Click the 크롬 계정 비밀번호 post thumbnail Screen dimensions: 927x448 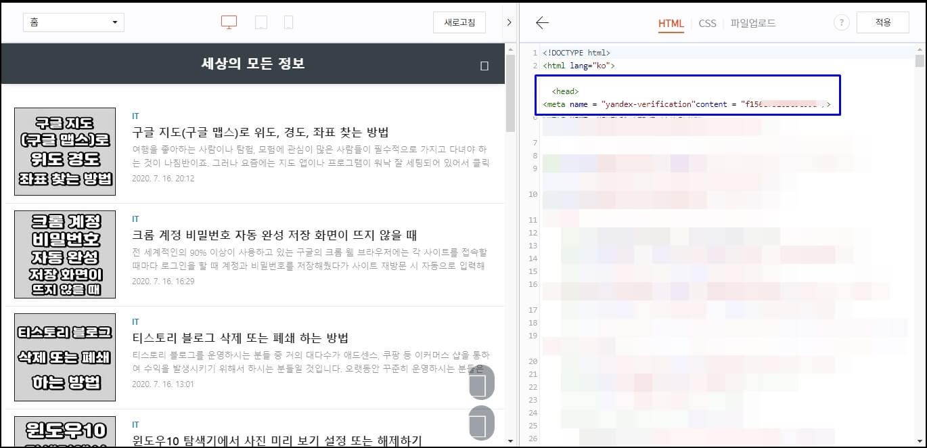(x=65, y=254)
